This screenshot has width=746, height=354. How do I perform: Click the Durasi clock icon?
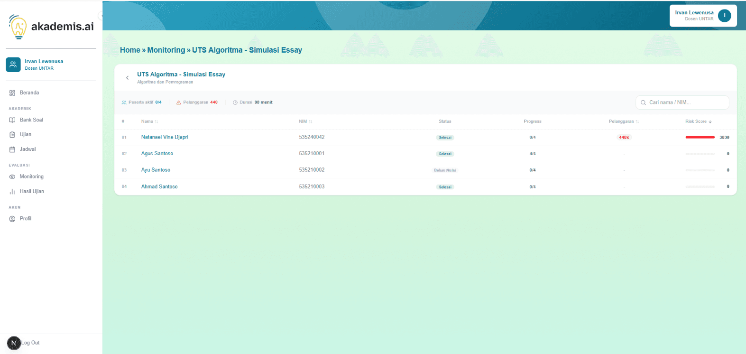pos(235,102)
